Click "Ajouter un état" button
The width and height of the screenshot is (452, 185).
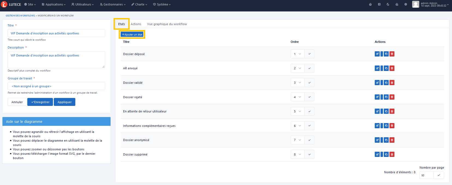coord(132,35)
